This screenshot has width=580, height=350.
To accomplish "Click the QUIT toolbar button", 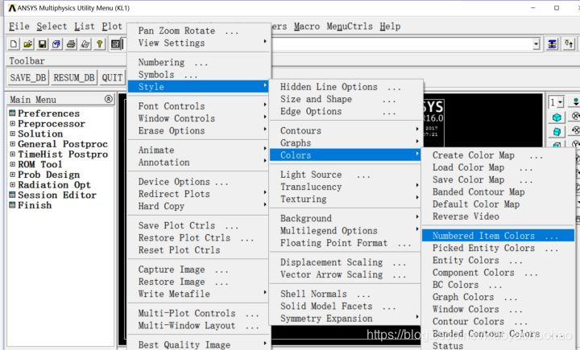I will click(x=112, y=77).
